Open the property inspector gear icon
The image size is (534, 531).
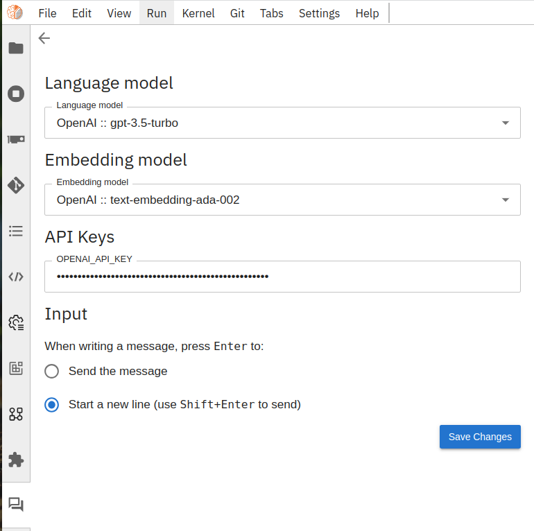[x=16, y=322]
